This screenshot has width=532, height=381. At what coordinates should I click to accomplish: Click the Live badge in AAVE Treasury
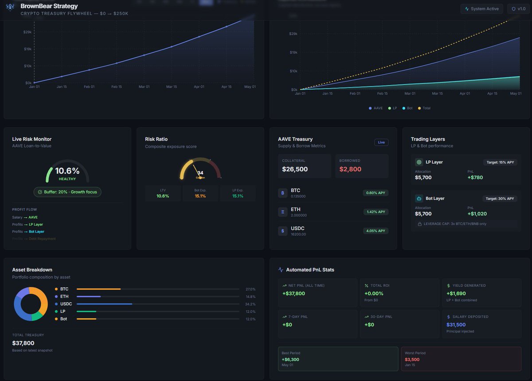pos(381,142)
